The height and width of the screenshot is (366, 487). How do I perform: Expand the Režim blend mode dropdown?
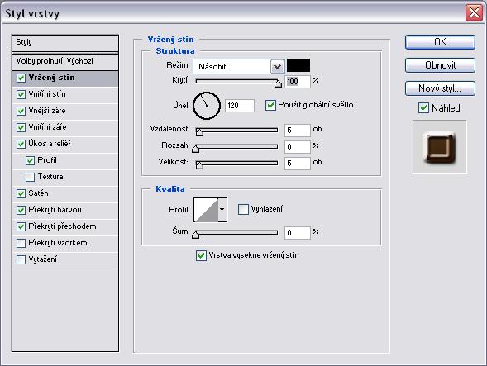(x=277, y=66)
